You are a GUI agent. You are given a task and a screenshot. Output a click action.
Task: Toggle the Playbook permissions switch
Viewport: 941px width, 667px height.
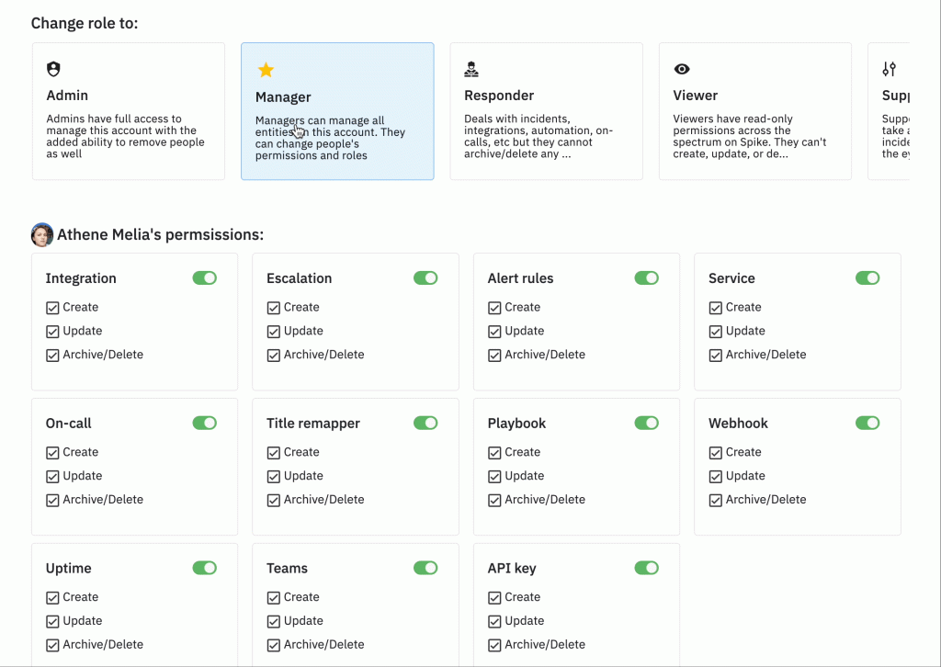coord(647,423)
